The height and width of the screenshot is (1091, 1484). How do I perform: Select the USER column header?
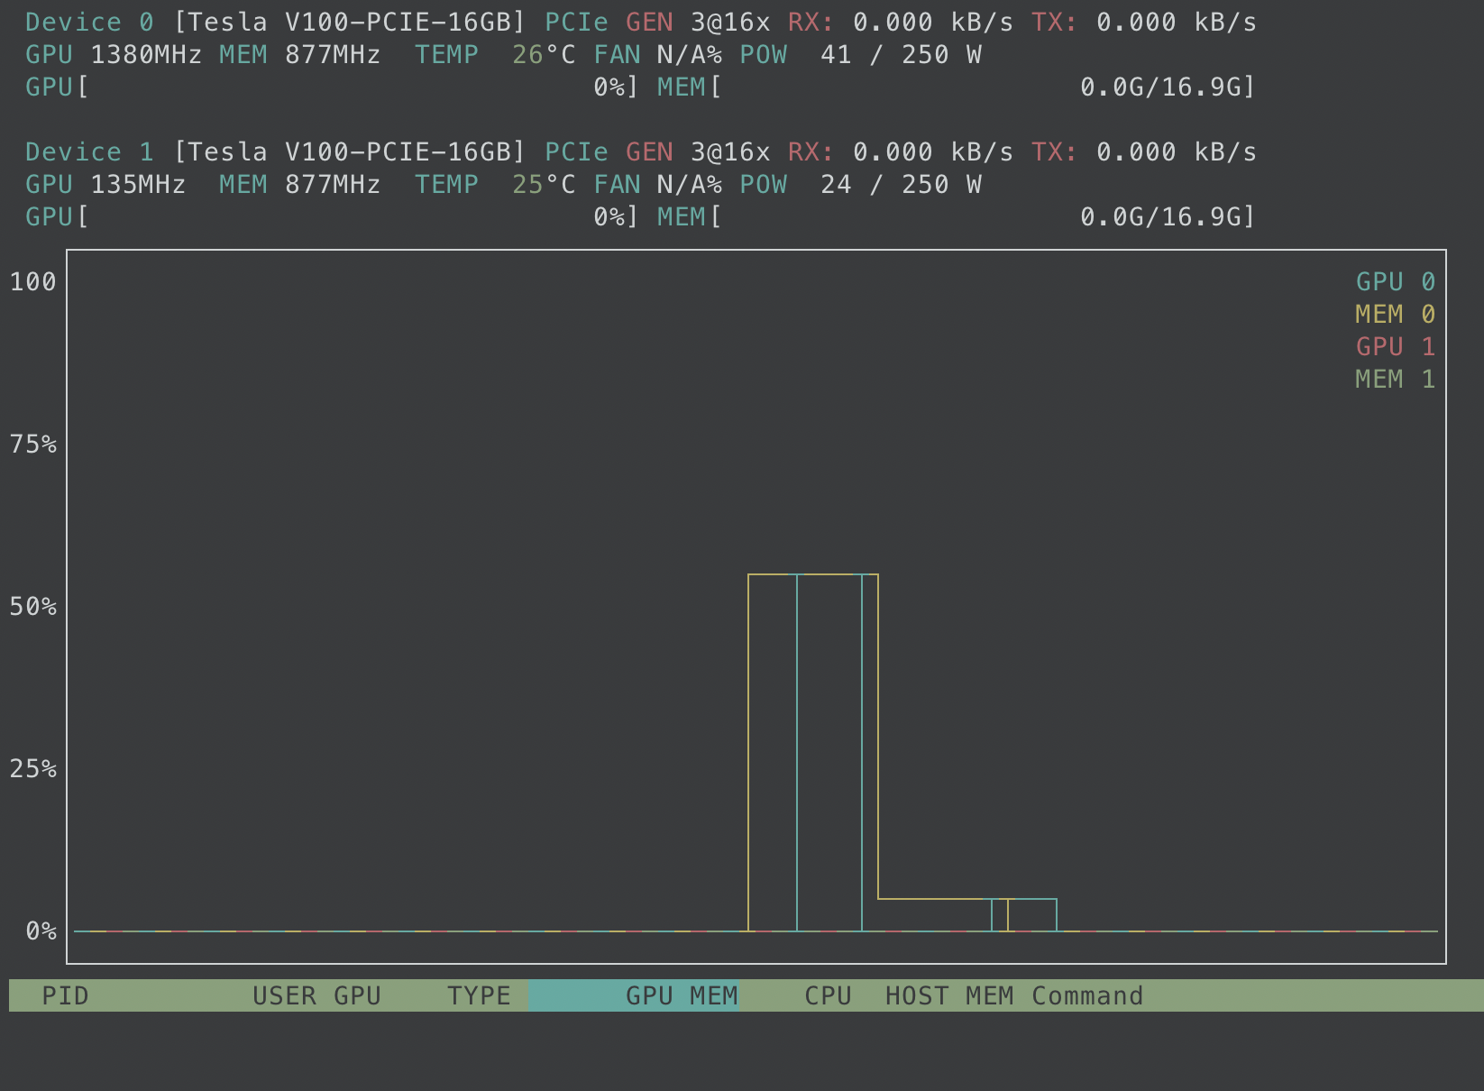tap(284, 995)
